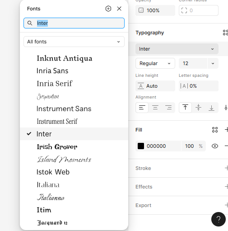Open font size preset dropdown arrow
This screenshot has height=231, width=228.
(213, 63)
